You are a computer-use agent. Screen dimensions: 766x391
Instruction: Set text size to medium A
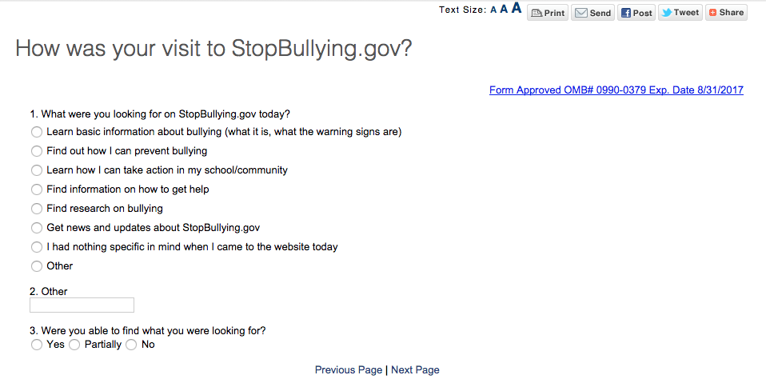tap(504, 10)
